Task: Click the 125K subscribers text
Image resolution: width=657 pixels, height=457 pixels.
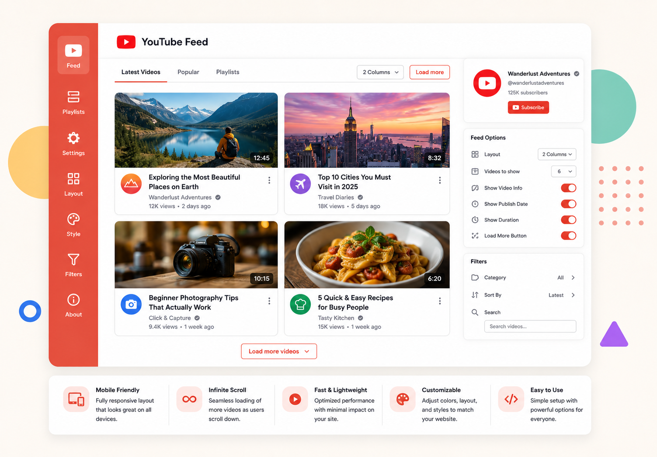Action: click(528, 93)
